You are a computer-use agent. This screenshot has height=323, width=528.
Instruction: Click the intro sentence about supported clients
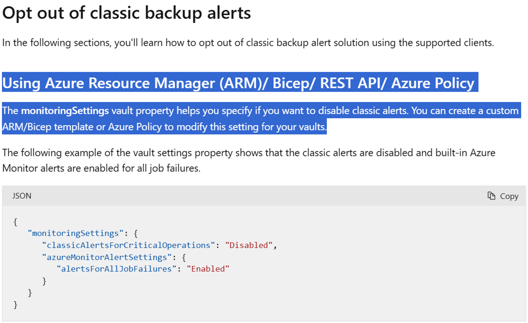coord(248,43)
